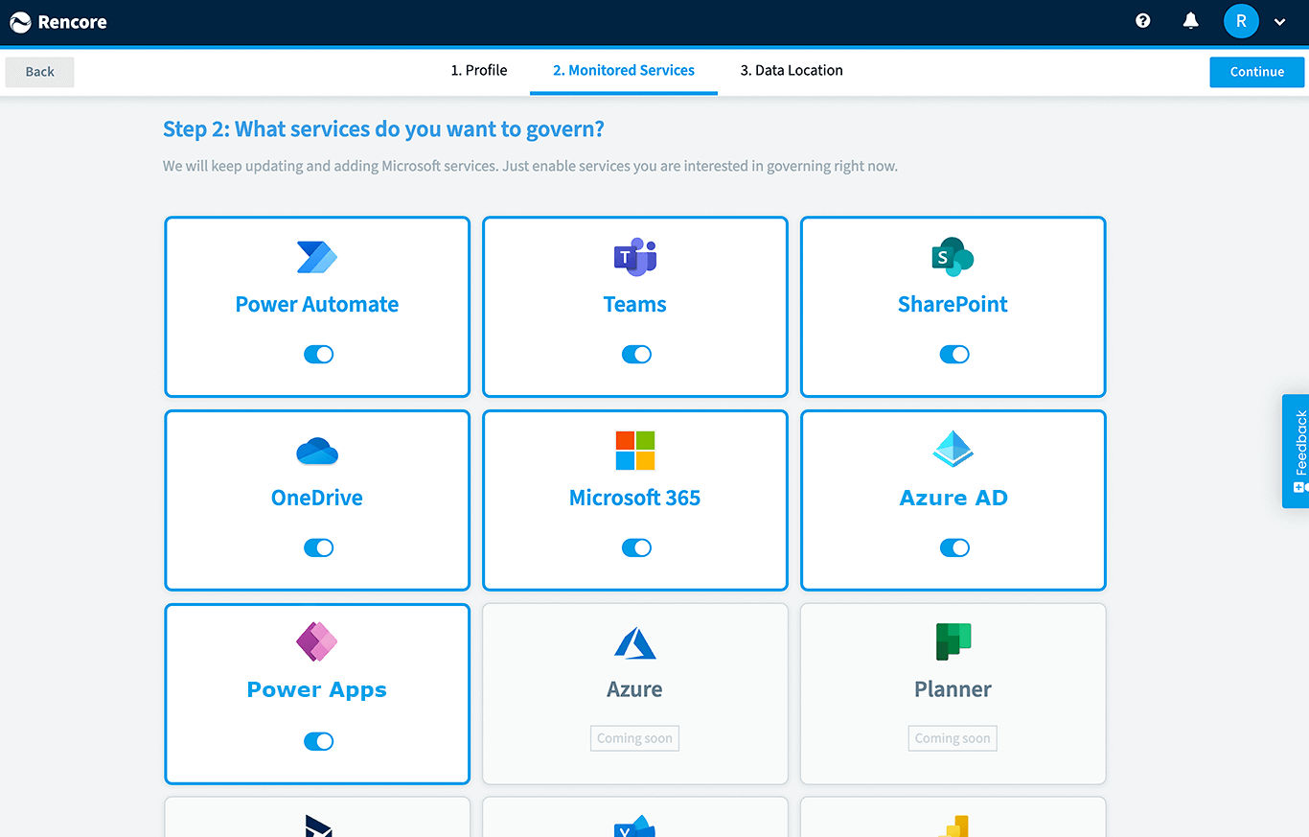Click the Rencore logo in header
Screen dimensions: 1309x837
[x=58, y=21]
